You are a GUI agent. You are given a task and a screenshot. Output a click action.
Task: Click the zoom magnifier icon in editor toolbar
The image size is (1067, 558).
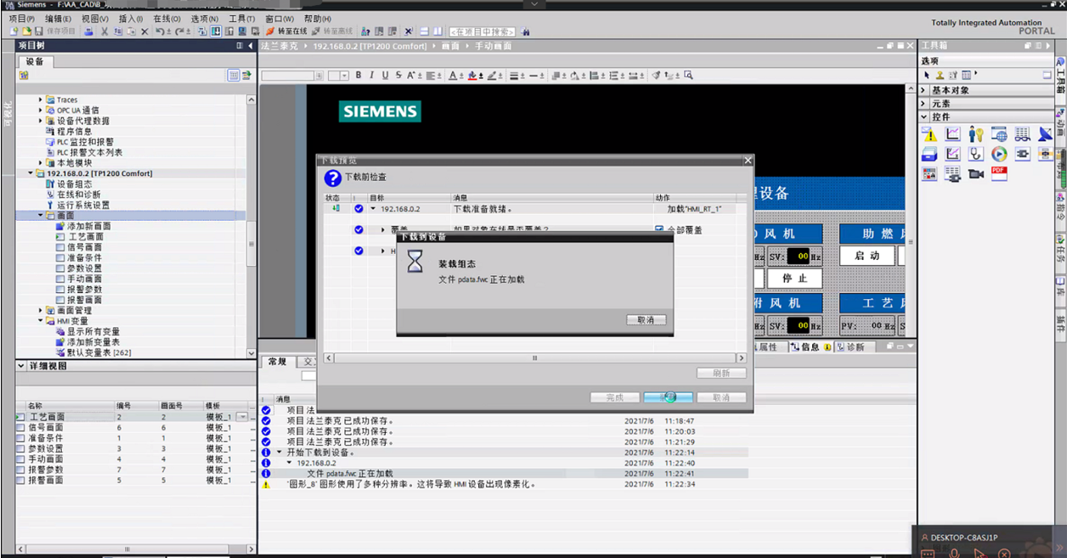point(688,76)
